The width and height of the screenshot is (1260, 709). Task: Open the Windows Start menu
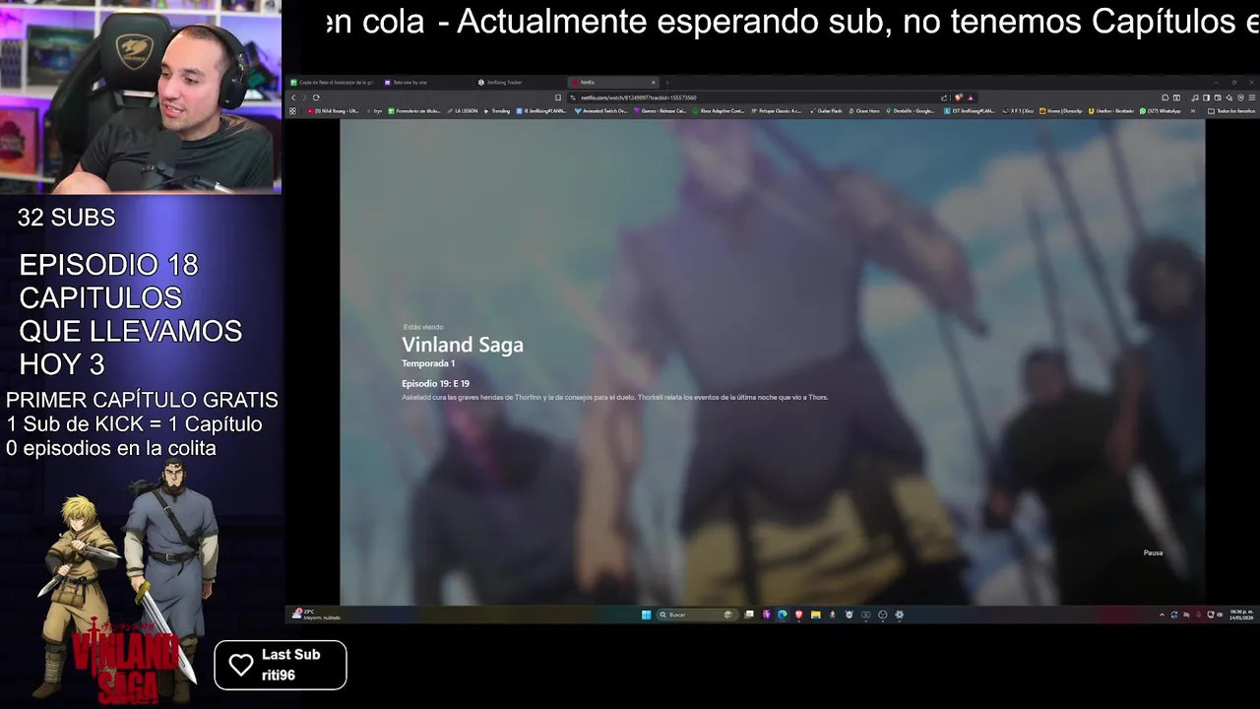tap(646, 614)
